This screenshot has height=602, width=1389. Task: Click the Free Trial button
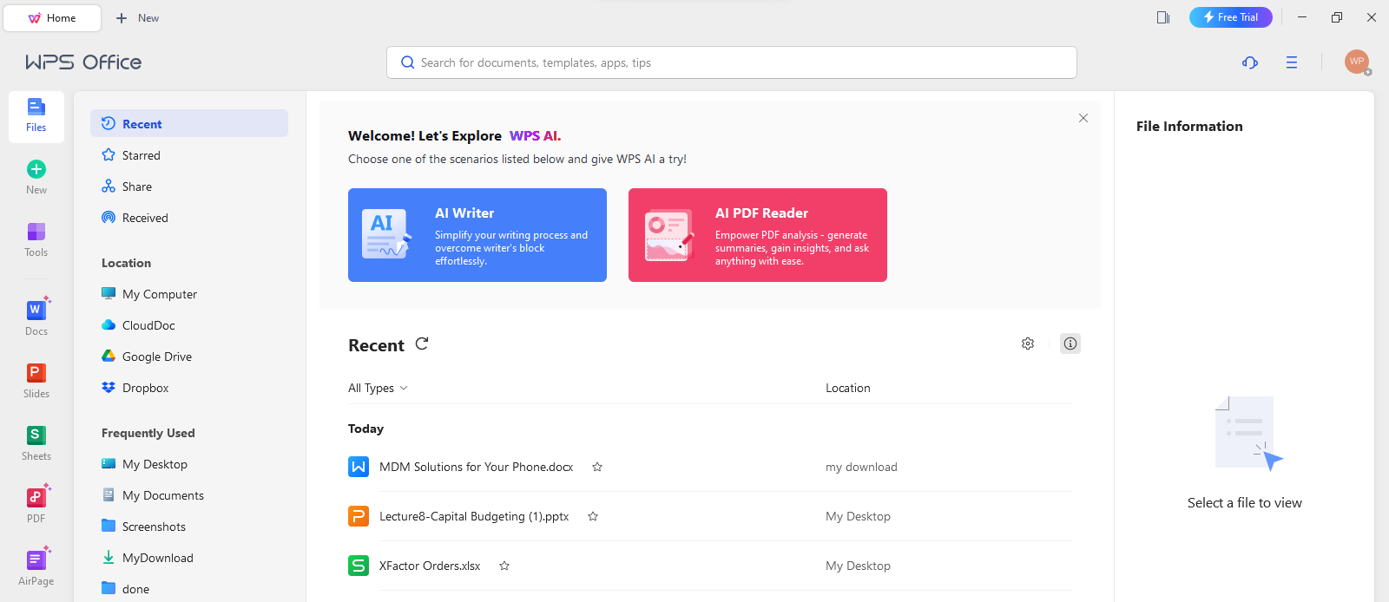pyautogui.click(x=1231, y=17)
